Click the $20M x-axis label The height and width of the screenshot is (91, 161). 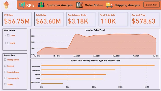(x=147, y=87)
